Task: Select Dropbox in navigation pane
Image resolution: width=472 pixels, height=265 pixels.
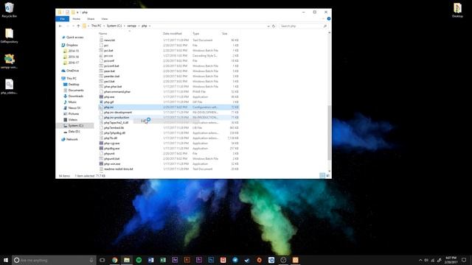Action: pyautogui.click(x=72, y=45)
